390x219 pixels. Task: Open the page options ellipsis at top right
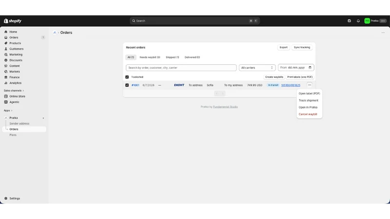click(383, 33)
